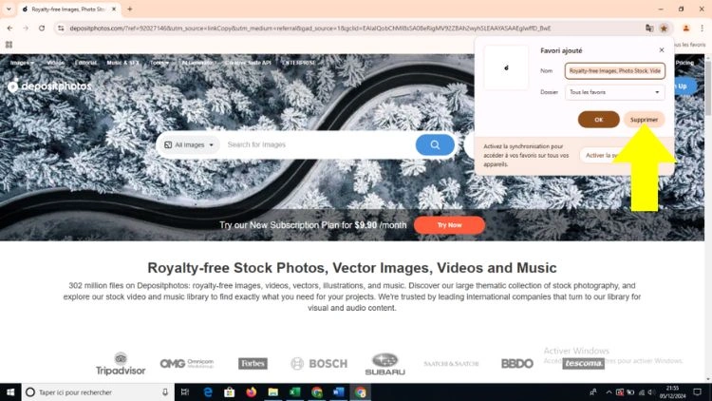
Task: Open the Enterprise nav link
Action: pyautogui.click(x=298, y=63)
